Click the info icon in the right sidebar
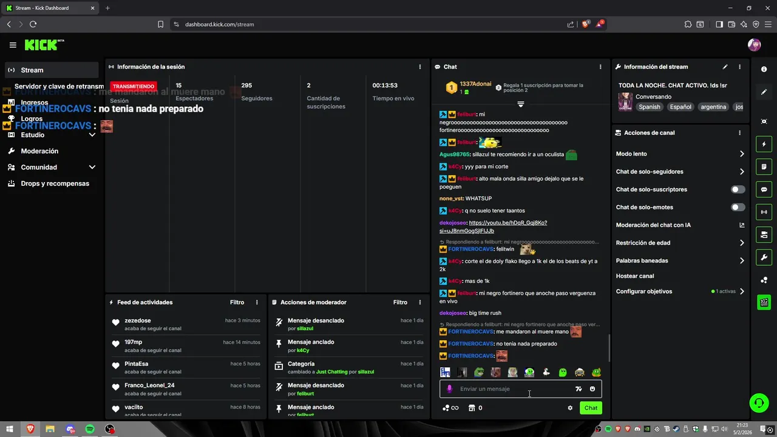This screenshot has width=777, height=437. 764,70
